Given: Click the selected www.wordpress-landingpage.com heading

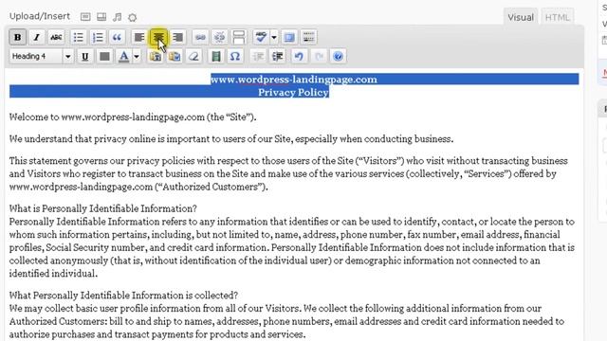Looking at the screenshot, I should coord(294,80).
